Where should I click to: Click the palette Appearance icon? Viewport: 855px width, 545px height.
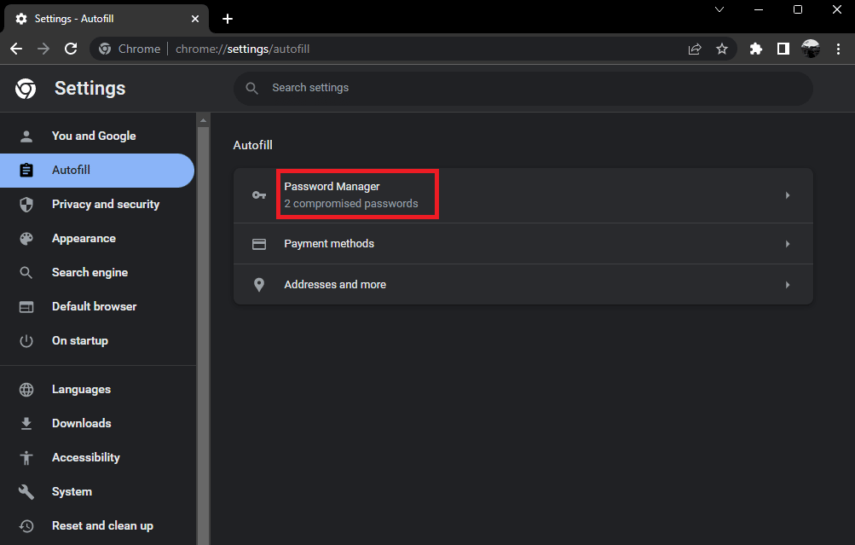tap(26, 239)
